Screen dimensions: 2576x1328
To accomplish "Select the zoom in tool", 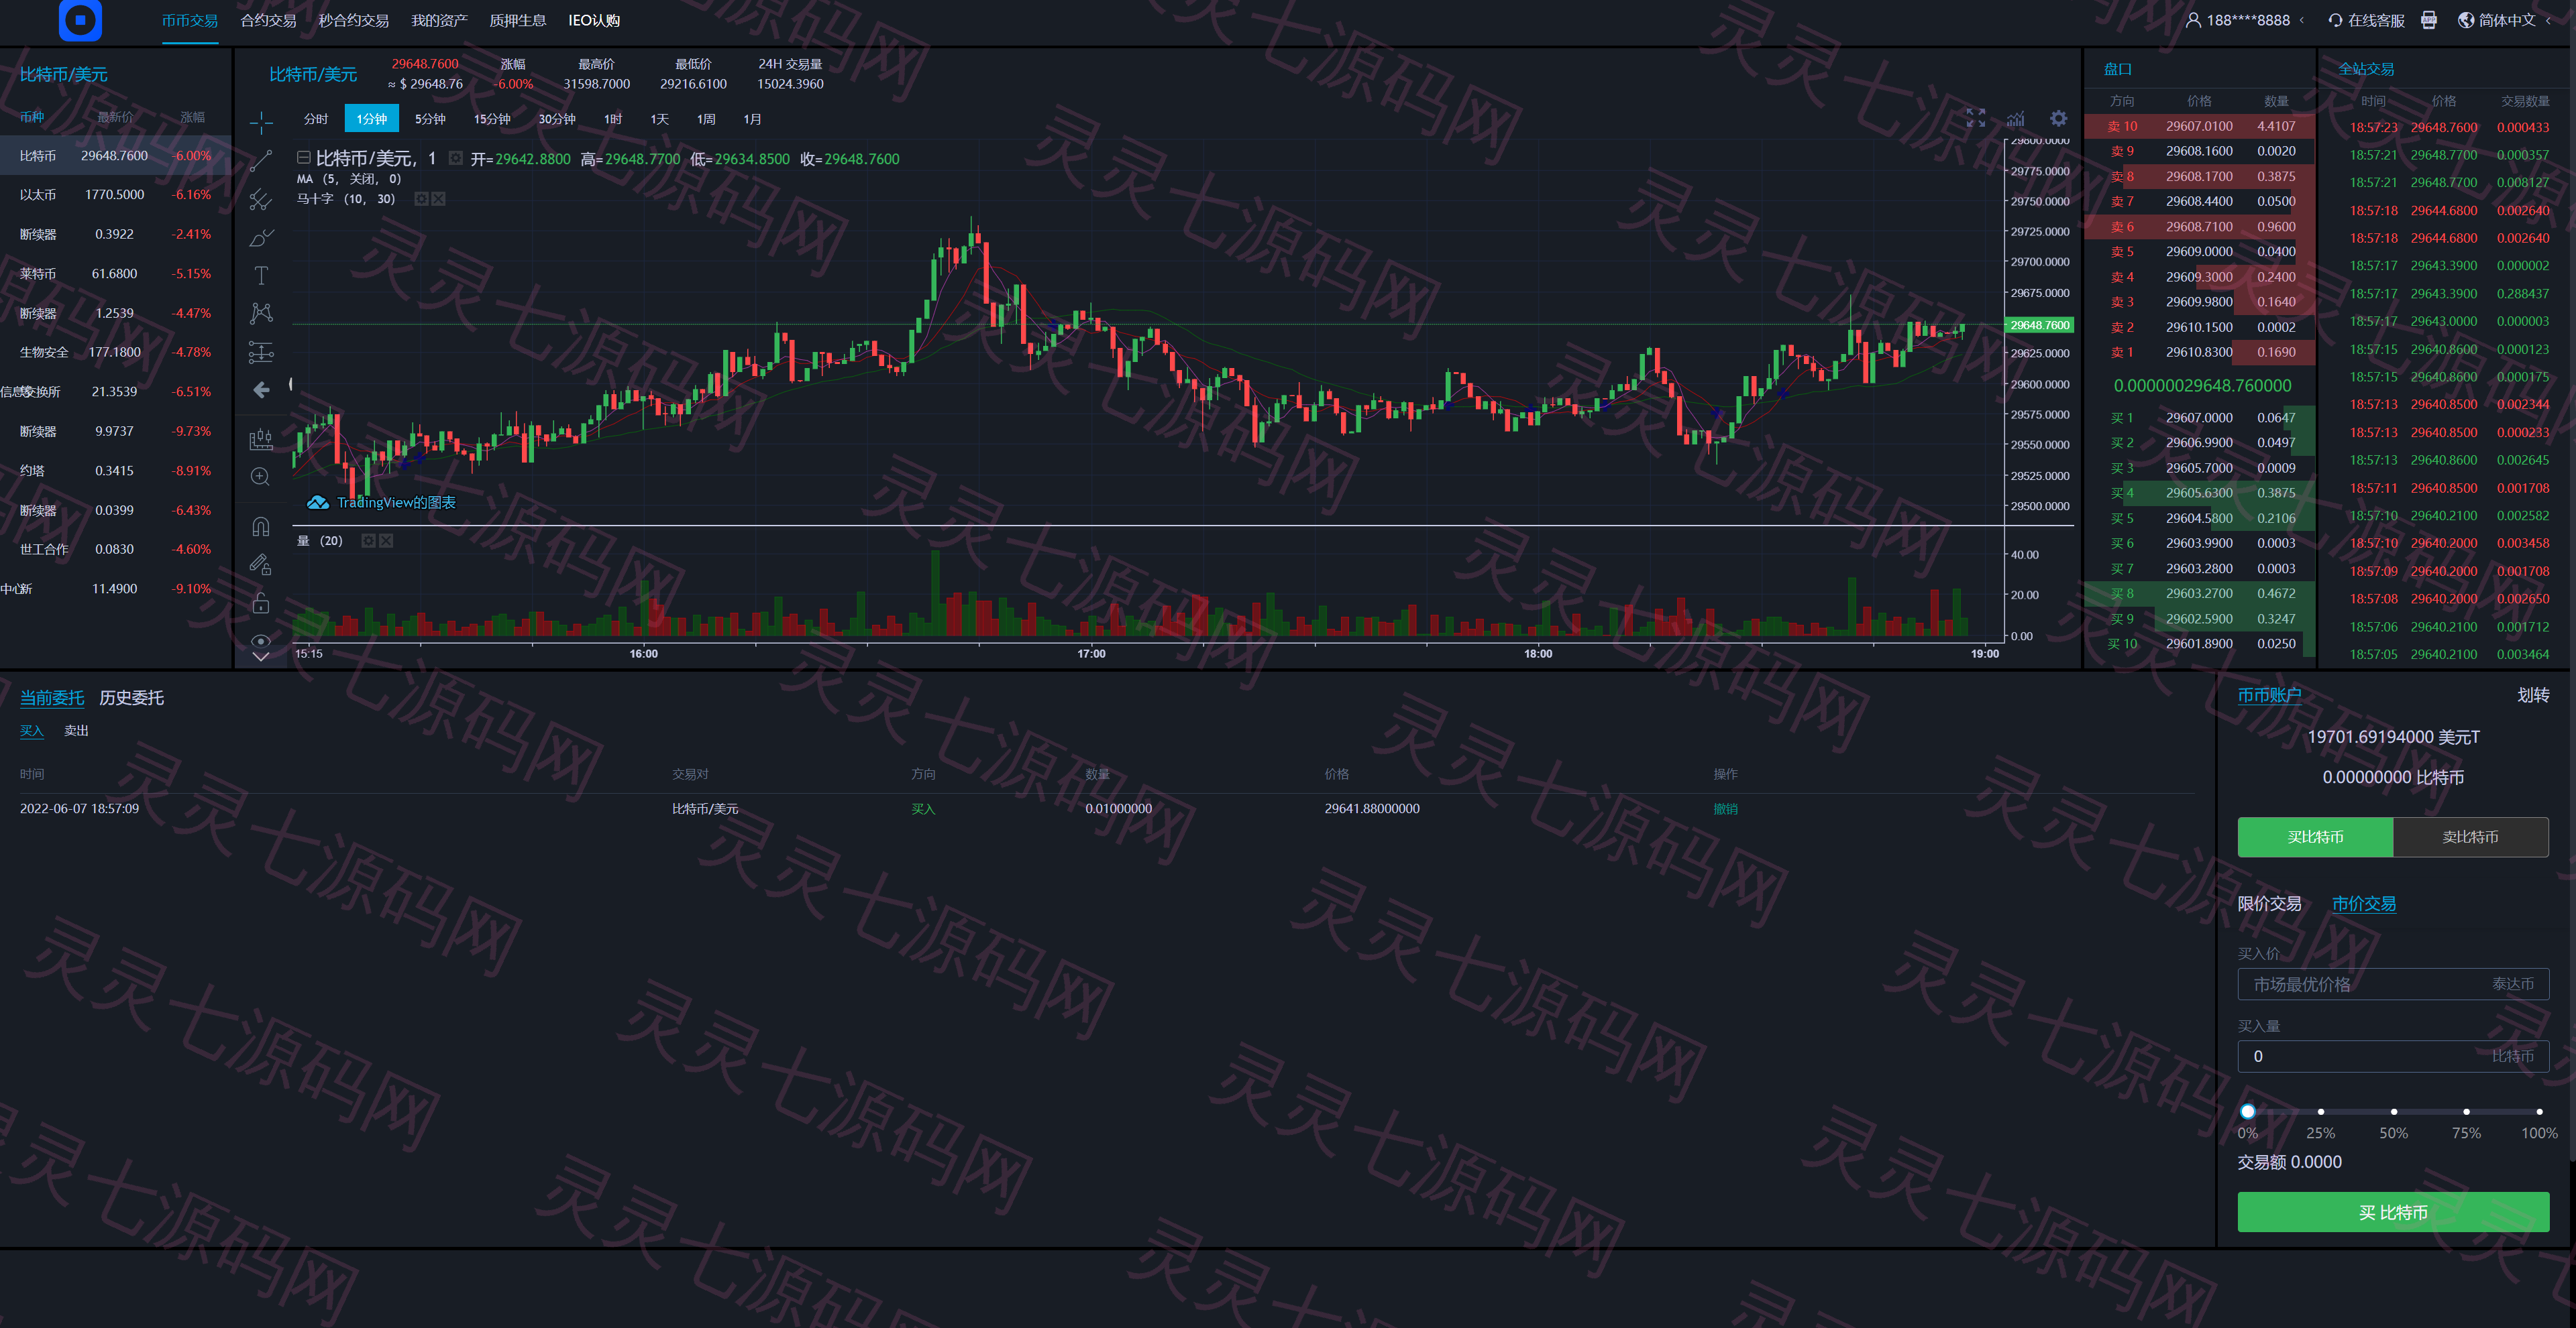I will tap(261, 477).
